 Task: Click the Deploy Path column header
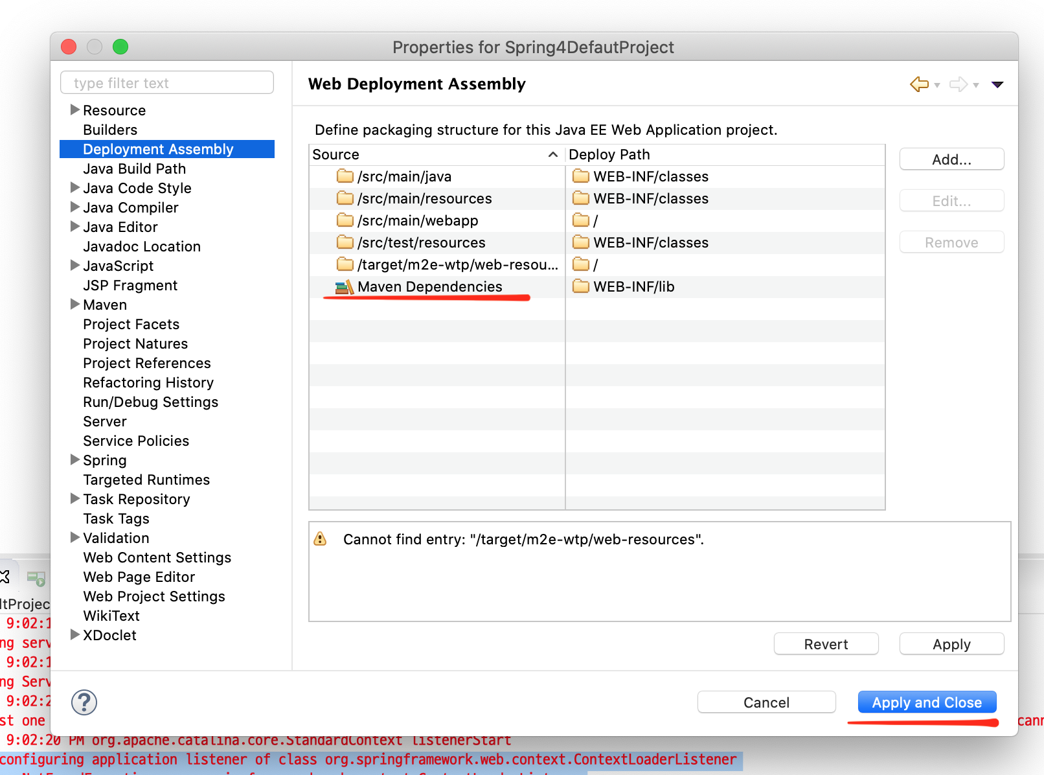coord(725,154)
